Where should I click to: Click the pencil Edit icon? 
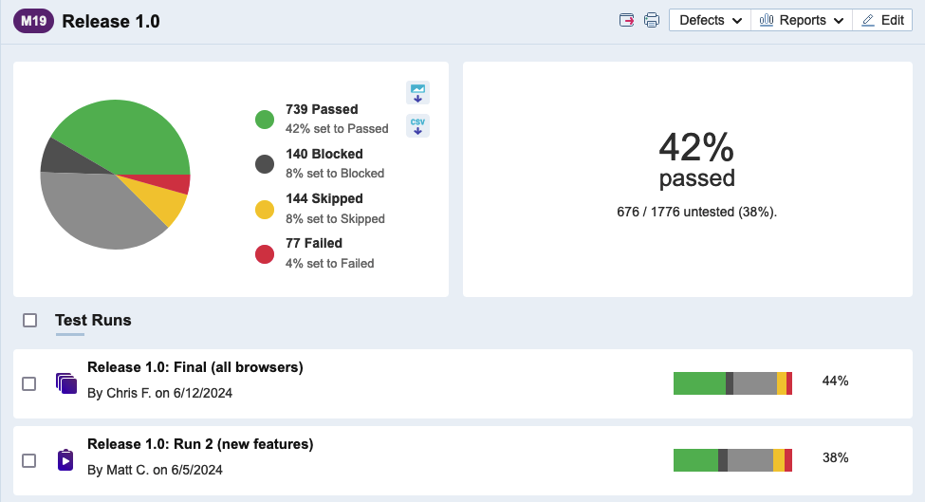[867, 20]
